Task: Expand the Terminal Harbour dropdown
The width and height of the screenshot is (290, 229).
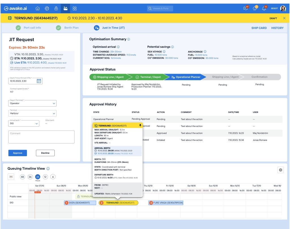Action: point(32,113)
